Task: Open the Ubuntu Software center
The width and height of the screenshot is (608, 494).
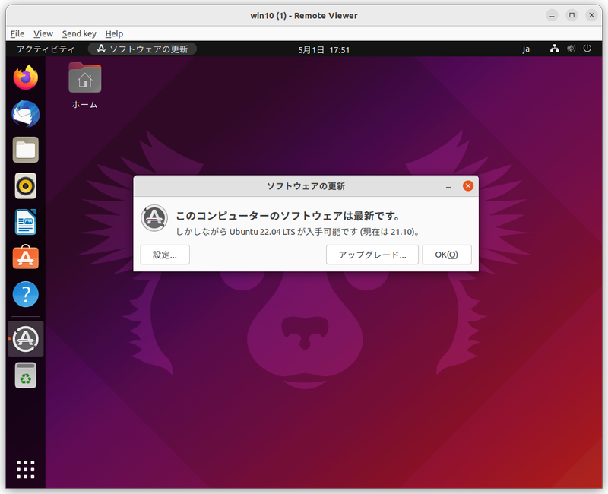Action: pos(25,258)
